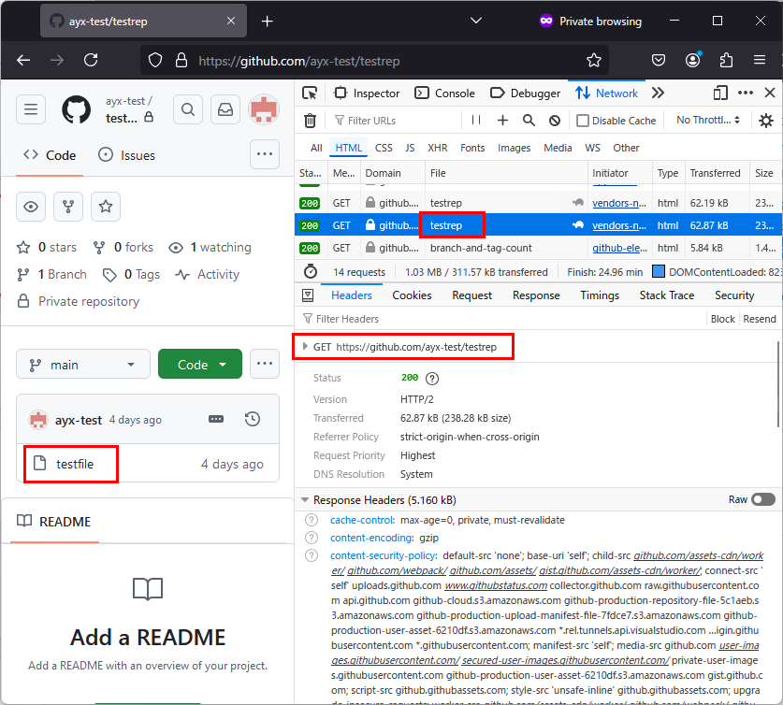783x705 pixels.
Task: Open the Pocket save icon
Action: [x=659, y=61]
